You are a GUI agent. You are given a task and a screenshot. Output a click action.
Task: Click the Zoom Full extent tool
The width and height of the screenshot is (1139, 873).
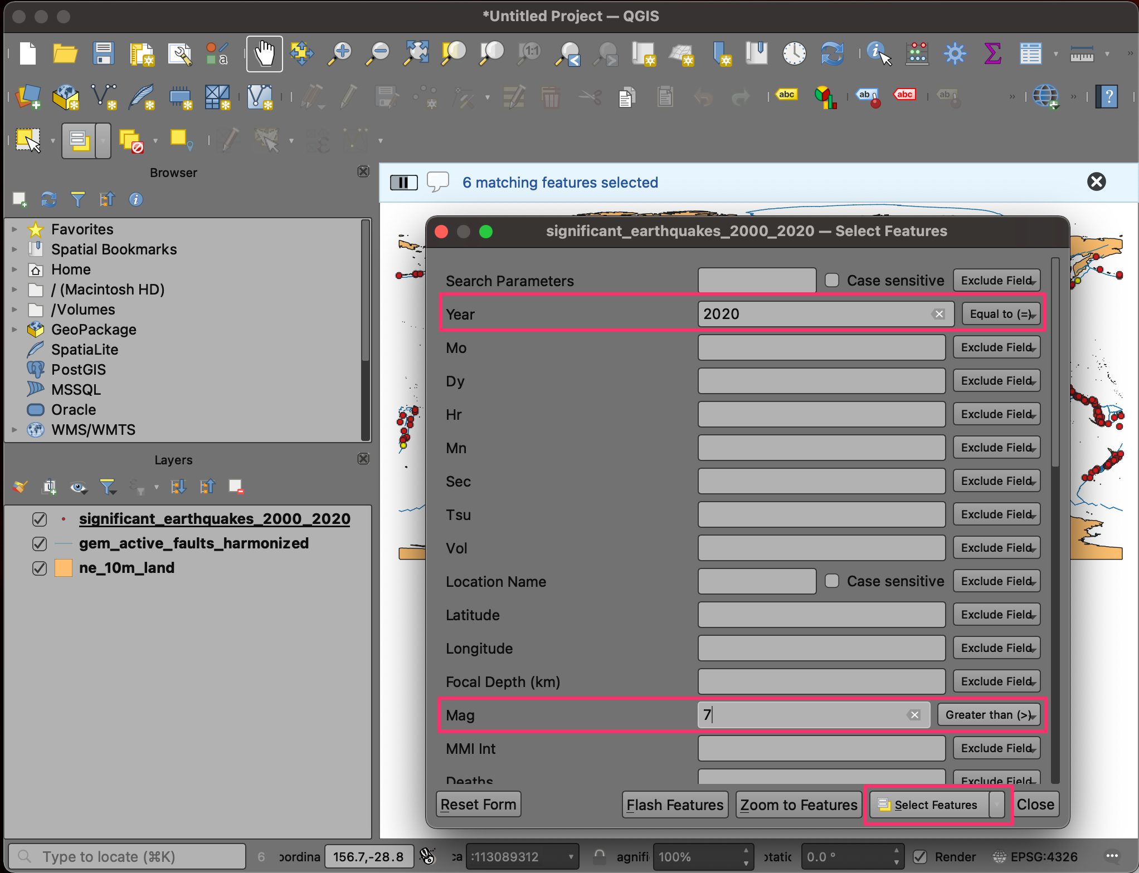pos(416,54)
